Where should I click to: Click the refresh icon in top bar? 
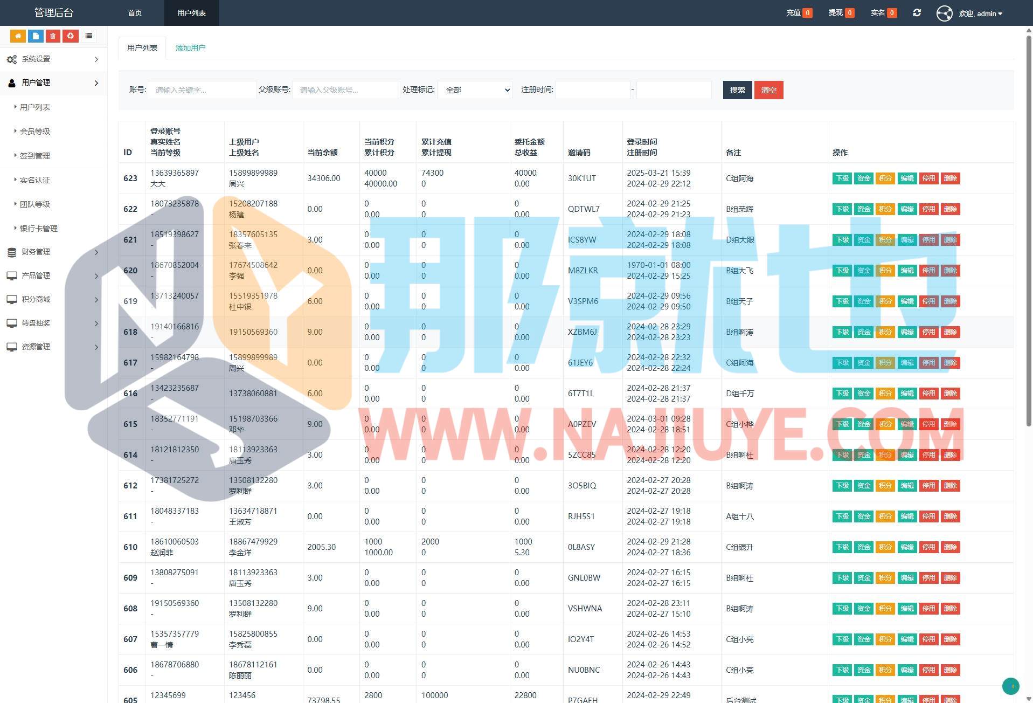[x=917, y=13]
